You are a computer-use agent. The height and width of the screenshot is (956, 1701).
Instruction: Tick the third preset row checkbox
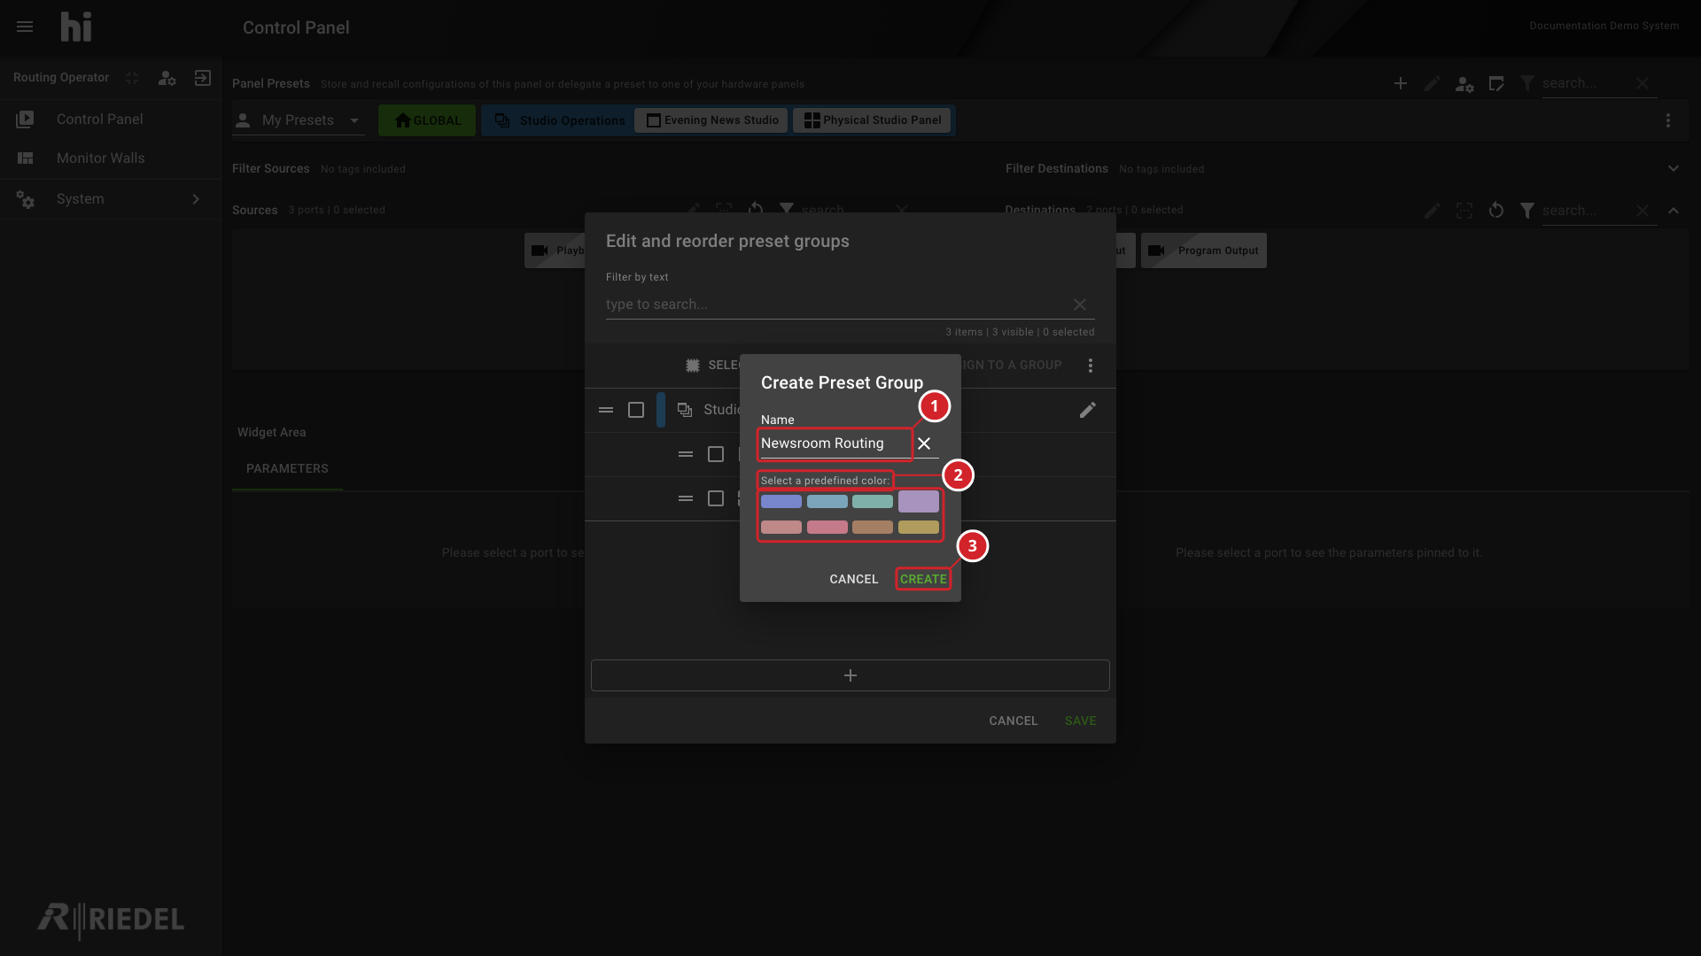(716, 498)
